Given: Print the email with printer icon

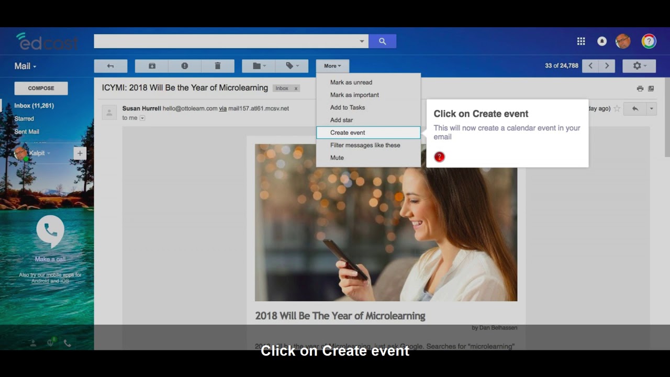Looking at the screenshot, I should tap(640, 88).
